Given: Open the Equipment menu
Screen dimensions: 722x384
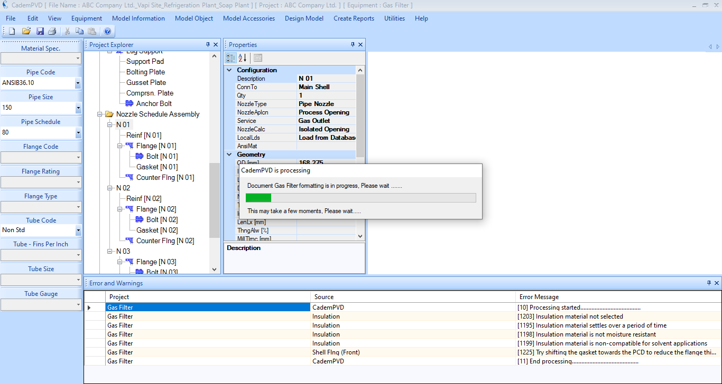Looking at the screenshot, I should coord(87,18).
